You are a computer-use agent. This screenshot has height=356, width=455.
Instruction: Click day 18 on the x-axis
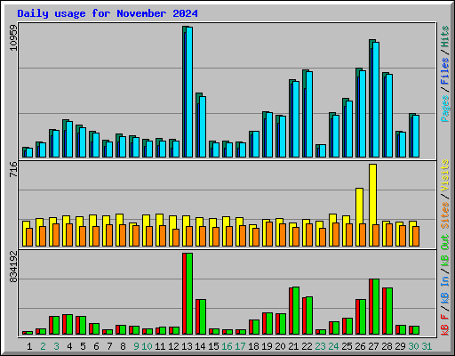tap(253, 346)
